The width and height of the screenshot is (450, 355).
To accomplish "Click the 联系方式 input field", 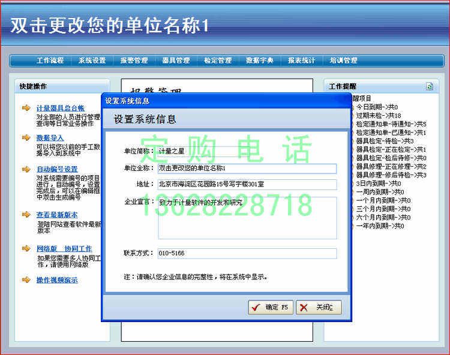I will (x=247, y=254).
